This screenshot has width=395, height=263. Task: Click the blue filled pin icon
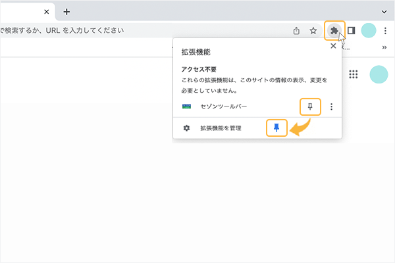click(276, 128)
